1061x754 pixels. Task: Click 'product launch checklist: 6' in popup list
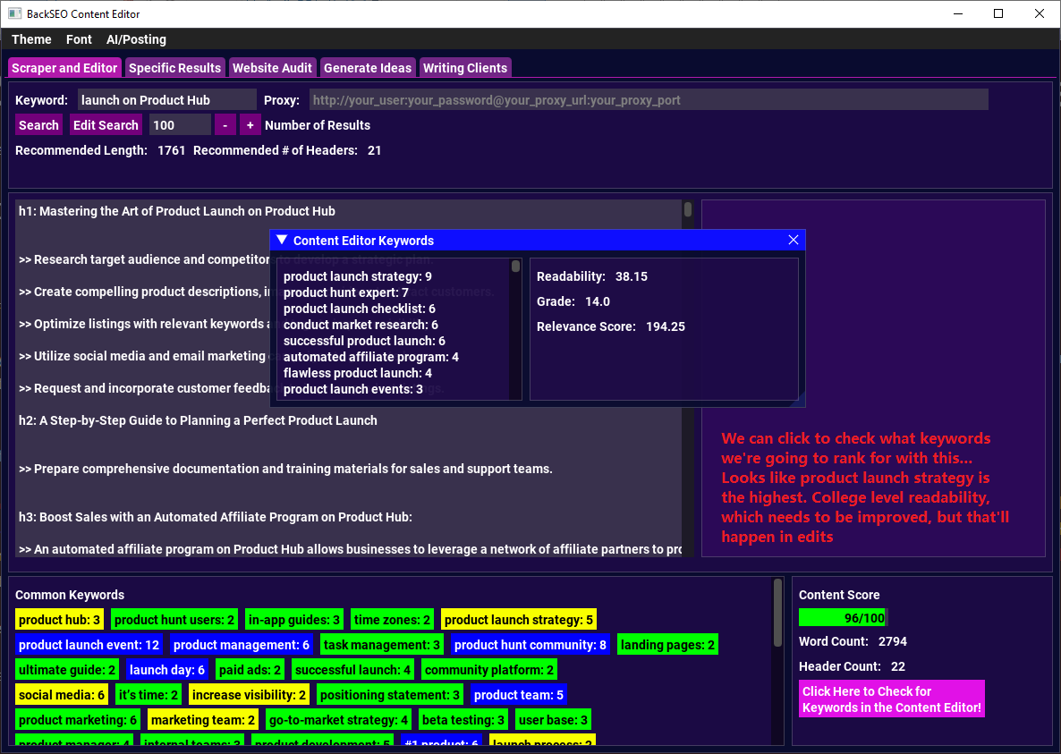point(360,309)
